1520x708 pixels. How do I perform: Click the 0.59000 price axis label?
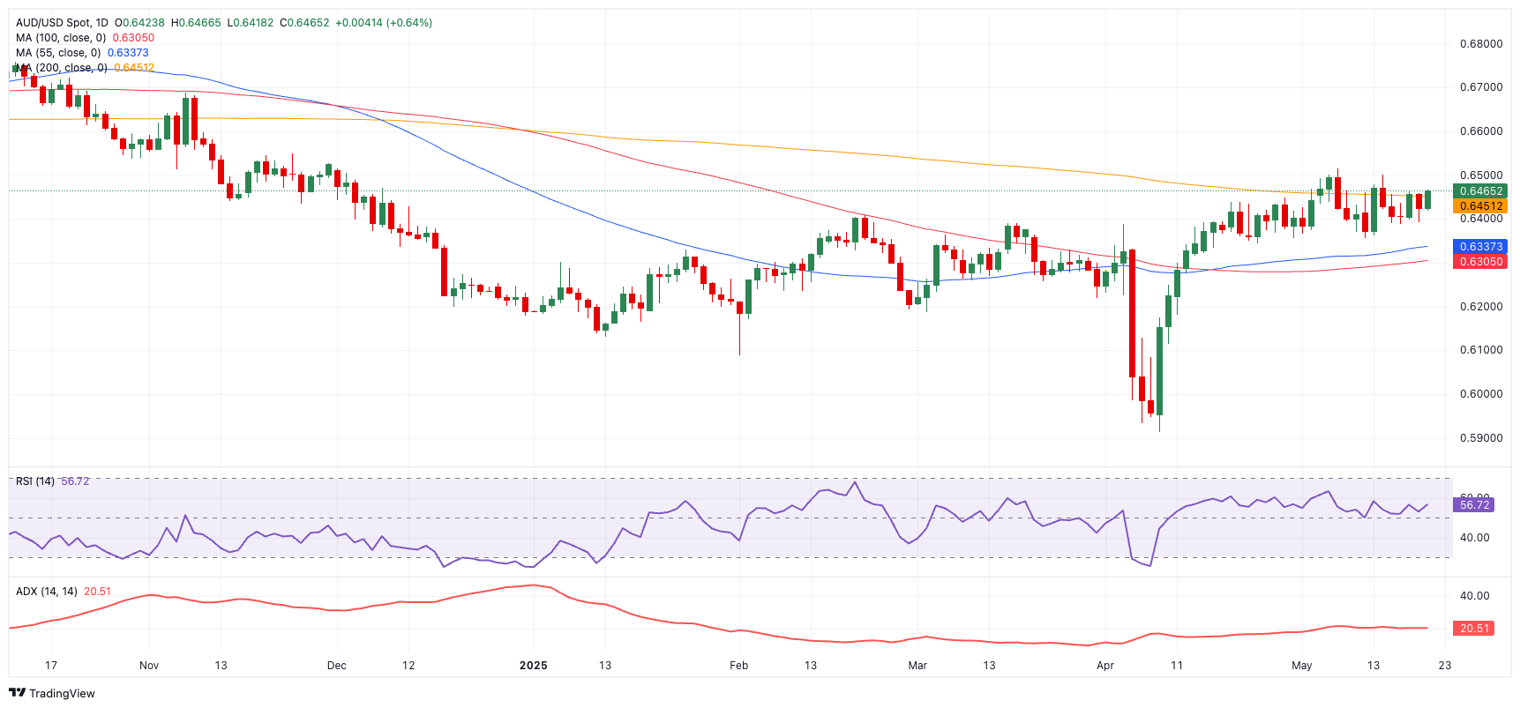tap(1480, 438)
